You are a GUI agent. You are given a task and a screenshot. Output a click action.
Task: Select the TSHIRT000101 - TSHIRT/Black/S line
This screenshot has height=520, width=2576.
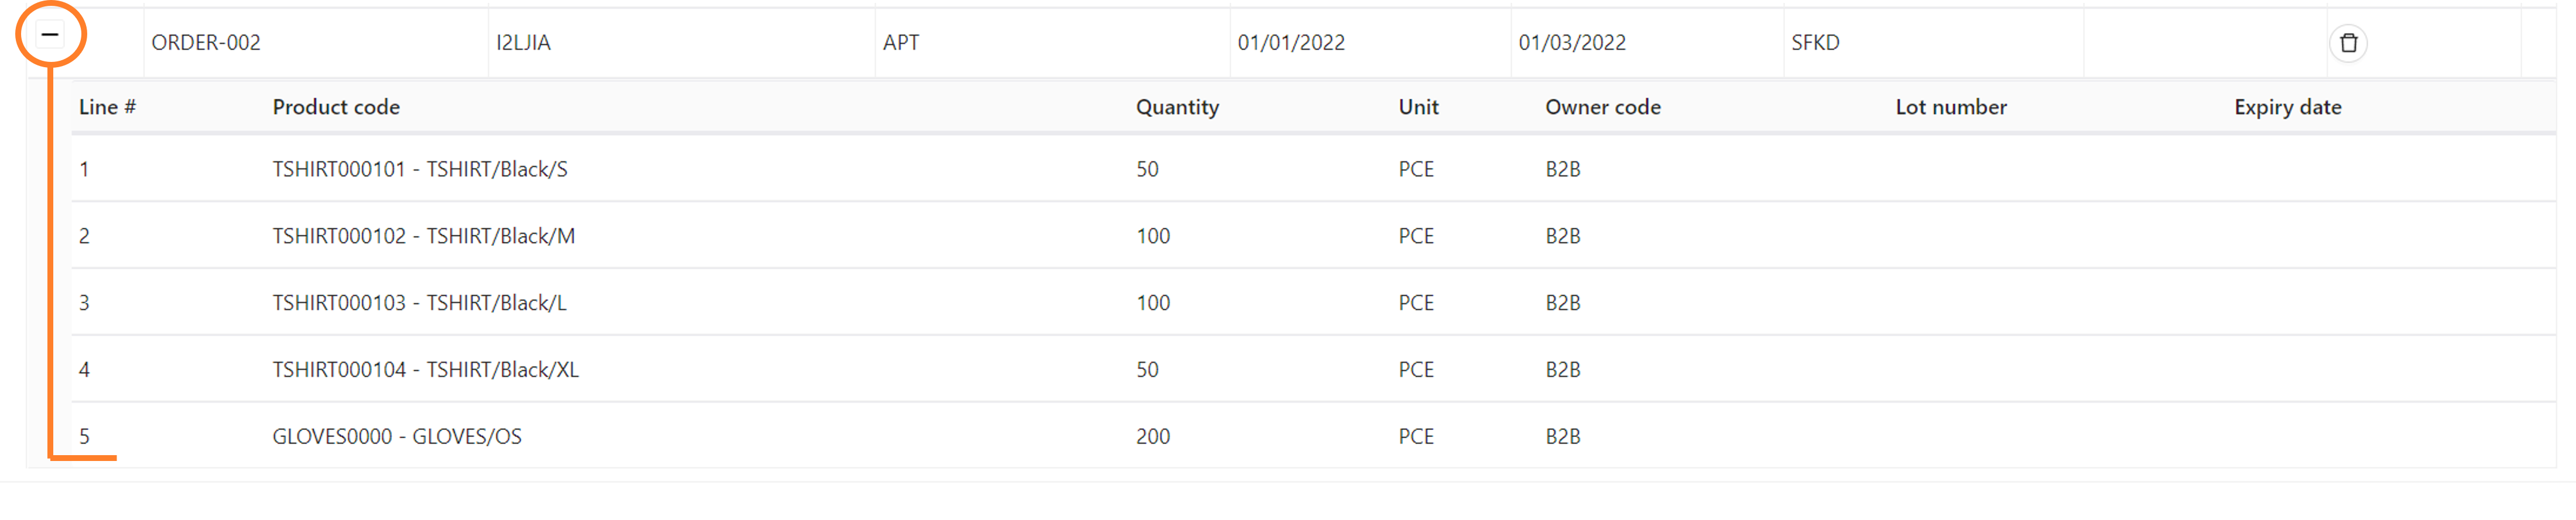(420, 169)
